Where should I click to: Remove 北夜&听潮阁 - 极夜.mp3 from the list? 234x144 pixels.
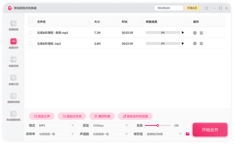[x=195, y=33]
